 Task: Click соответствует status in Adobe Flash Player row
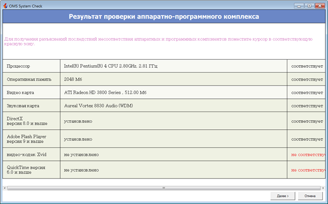coord(307,139)
